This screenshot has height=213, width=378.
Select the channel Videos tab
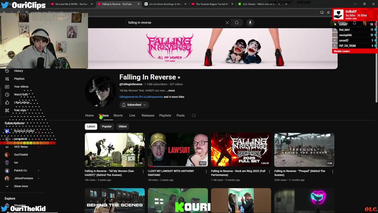click(104, 115)
